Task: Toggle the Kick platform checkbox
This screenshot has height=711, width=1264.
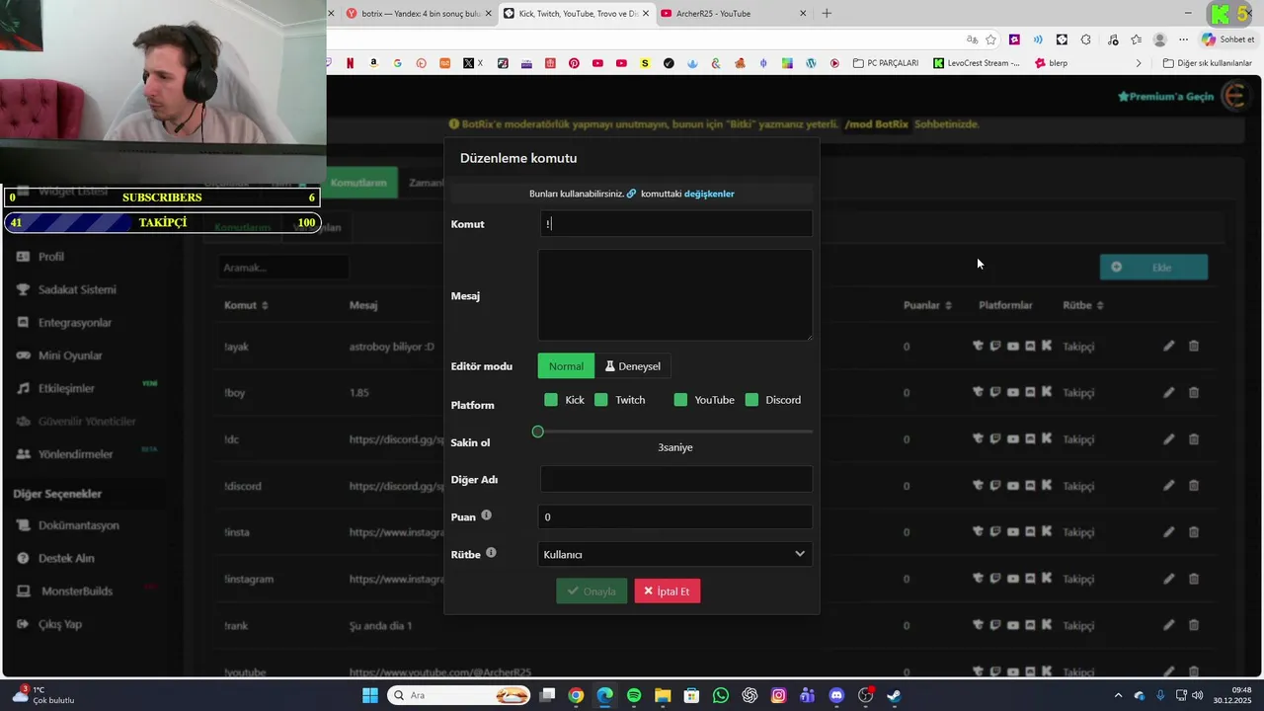Action: (x=551, y=400)
